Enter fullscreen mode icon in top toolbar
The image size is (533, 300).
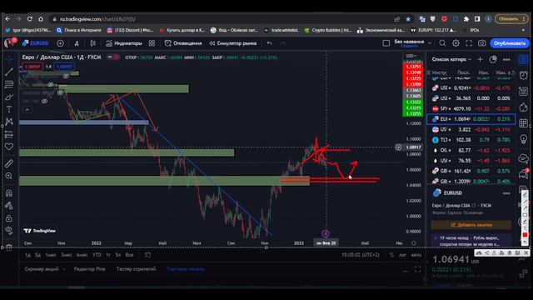[469, 43]
